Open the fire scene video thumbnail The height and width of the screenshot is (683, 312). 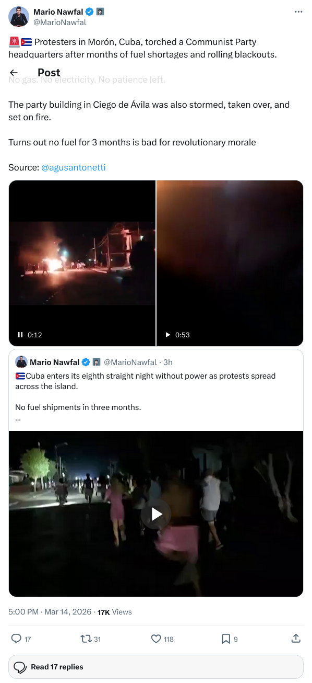tap(82, 263)
